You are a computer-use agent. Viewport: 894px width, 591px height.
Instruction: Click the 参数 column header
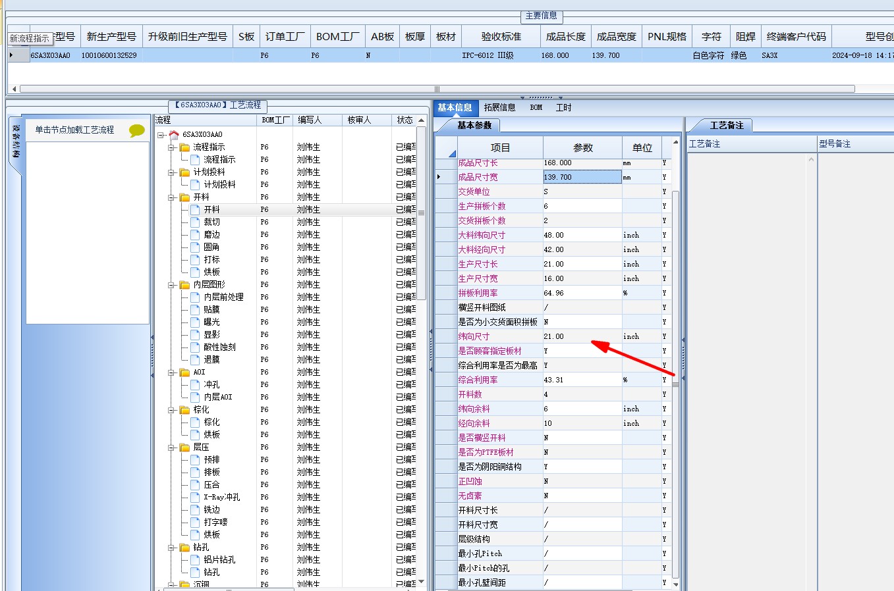point(582,148)
